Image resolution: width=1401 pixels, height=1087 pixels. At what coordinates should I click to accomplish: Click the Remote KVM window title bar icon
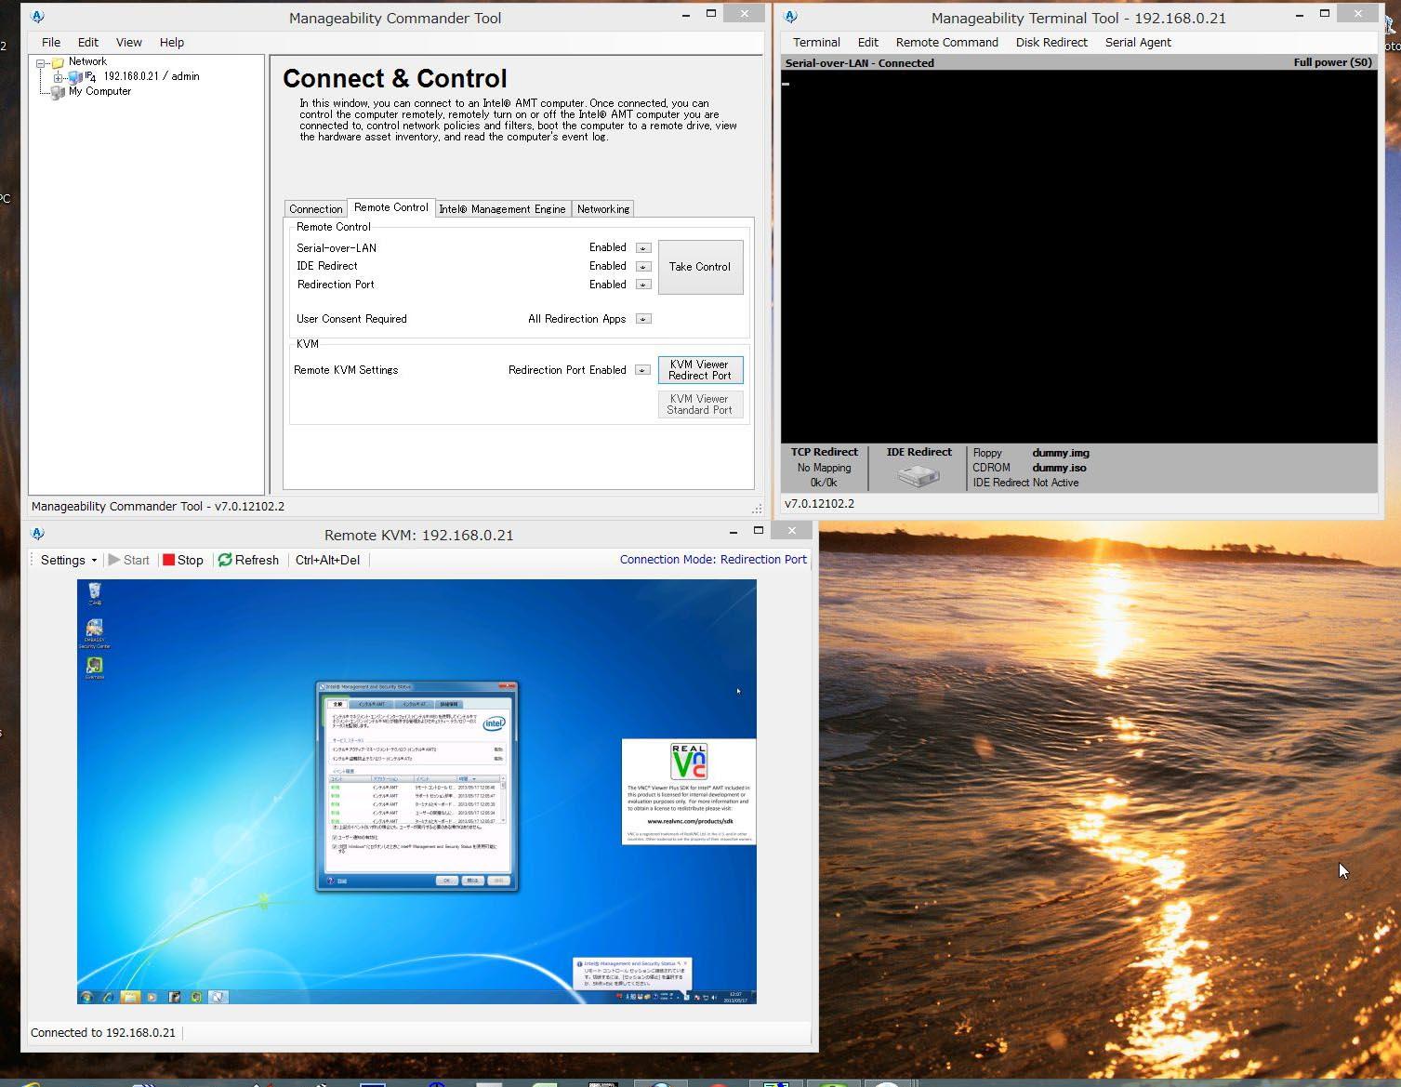pyautogui.click(x=38, y=534)
